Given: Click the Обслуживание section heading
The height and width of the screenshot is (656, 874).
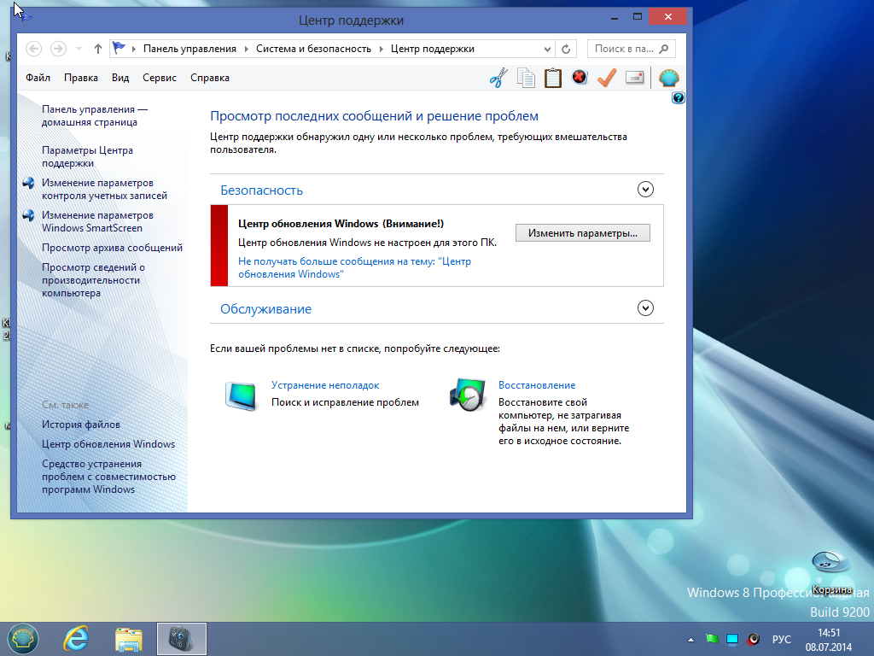Looking at the screenshot, I should 266,309.
